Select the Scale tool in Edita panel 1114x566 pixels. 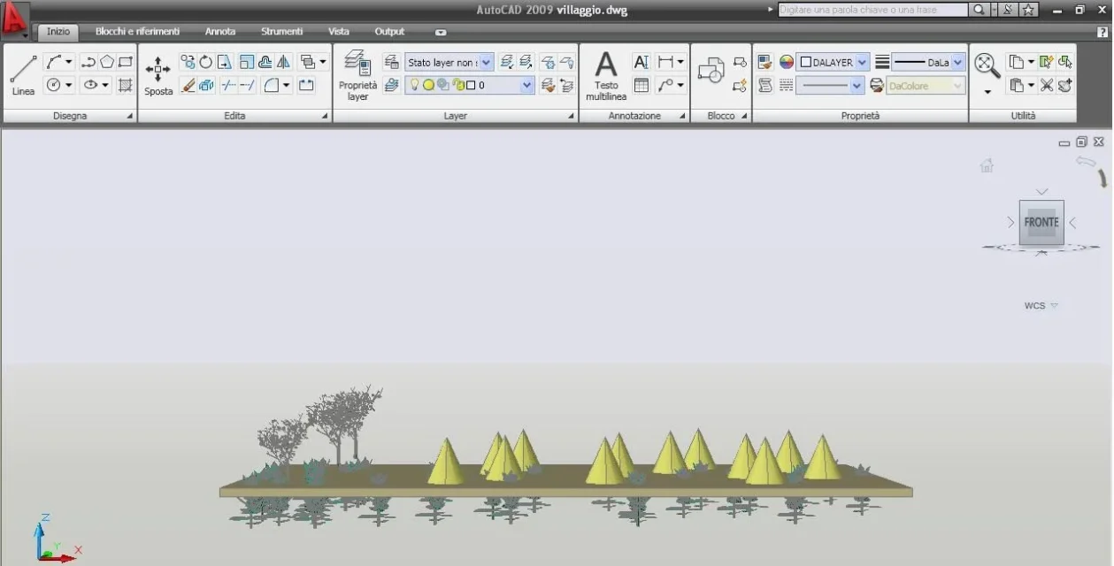point(247,62)
